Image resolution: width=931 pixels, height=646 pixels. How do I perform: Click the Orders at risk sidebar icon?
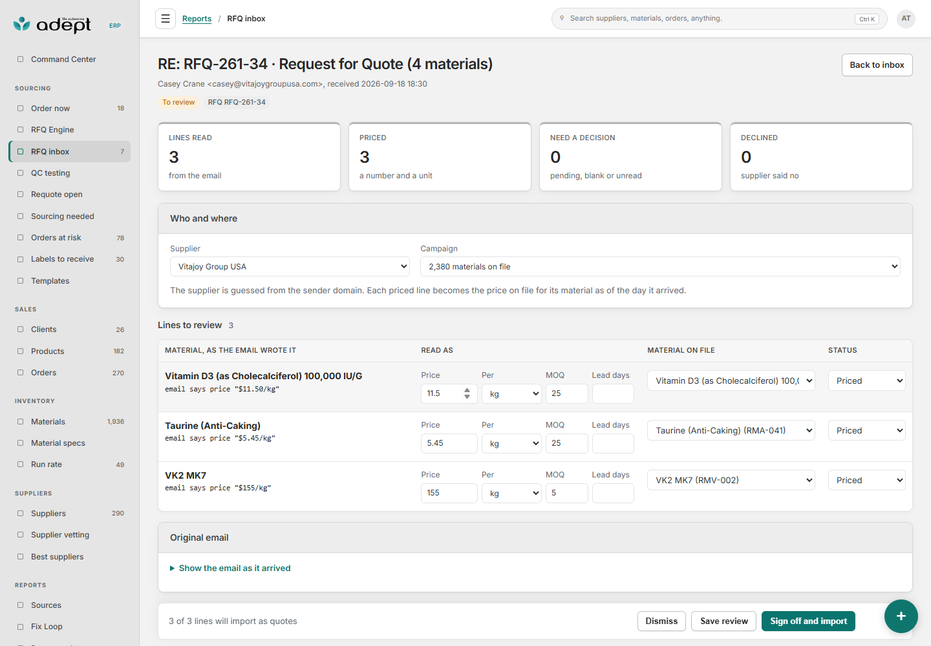click(20, 238)
